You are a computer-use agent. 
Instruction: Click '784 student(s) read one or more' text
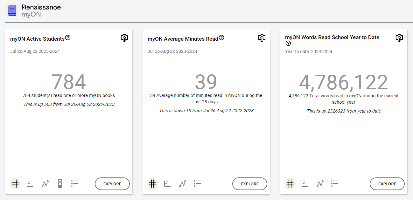69,95
